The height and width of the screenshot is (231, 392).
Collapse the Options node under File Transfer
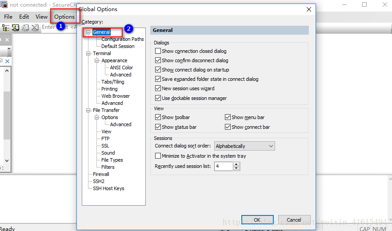(96, 117)
